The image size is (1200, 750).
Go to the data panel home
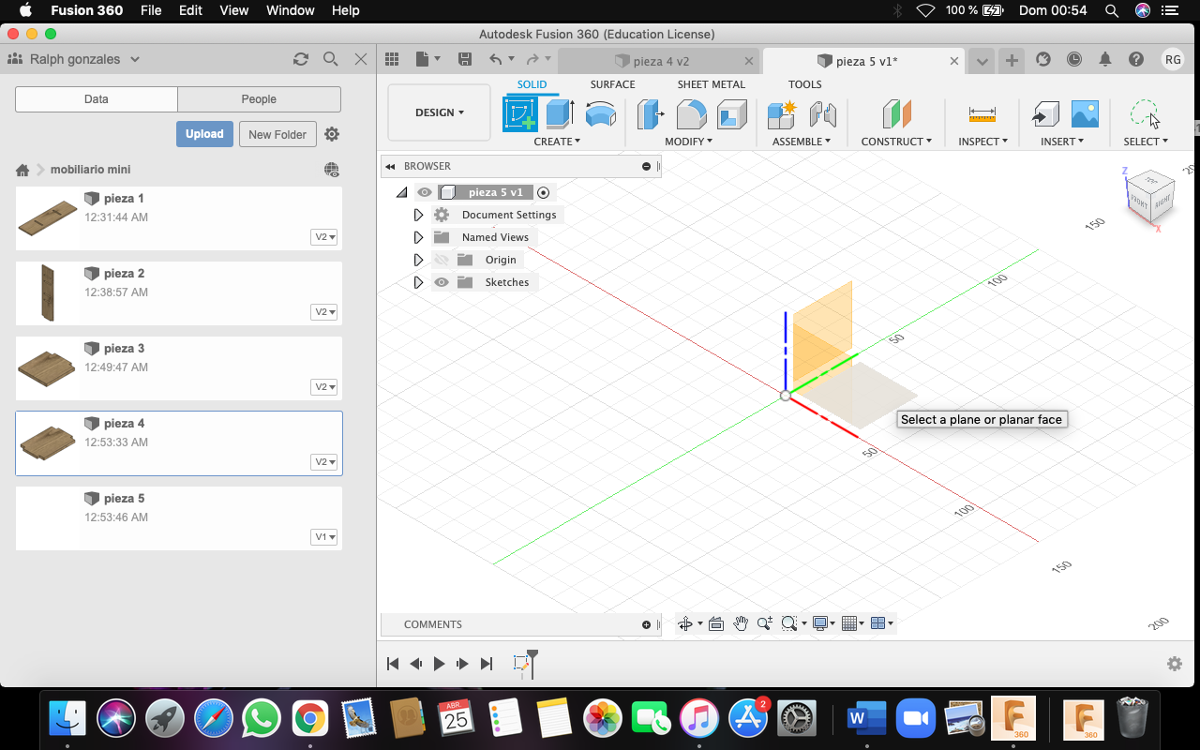click(22, 170)
